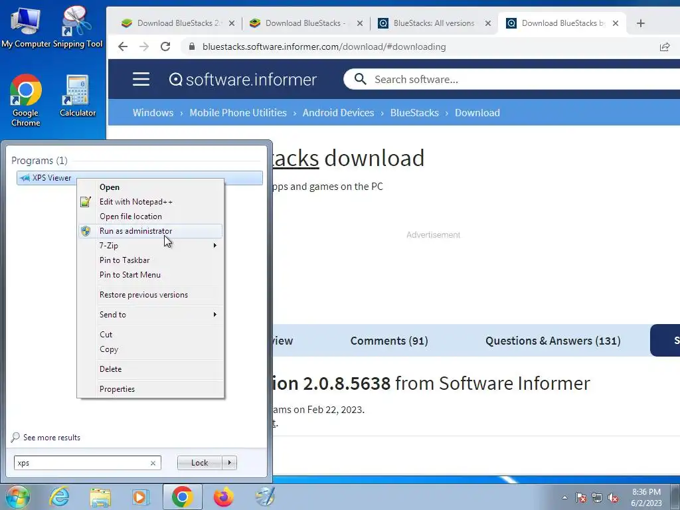The width and height of the screenshot is (680, 510).
Task: Open the Comments (91) tab
Action: [389, 341]
